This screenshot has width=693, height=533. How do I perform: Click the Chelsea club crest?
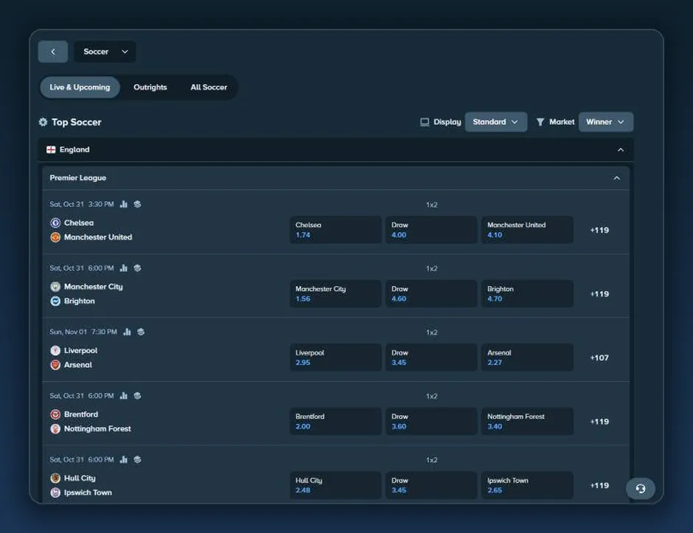[55, 223]
